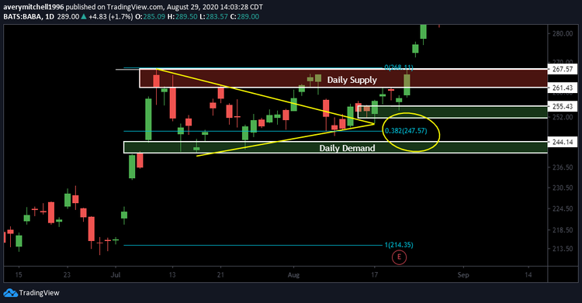Click the Sep date axis label
Image resolution: width=582 pixels, height=303 pixels.
[x=463, y=275]
